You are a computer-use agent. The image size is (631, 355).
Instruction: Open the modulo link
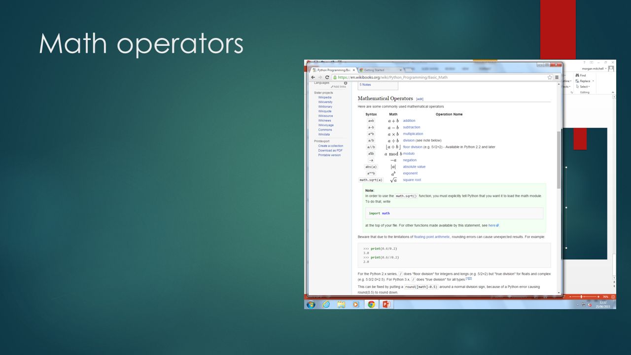[409, 153]
